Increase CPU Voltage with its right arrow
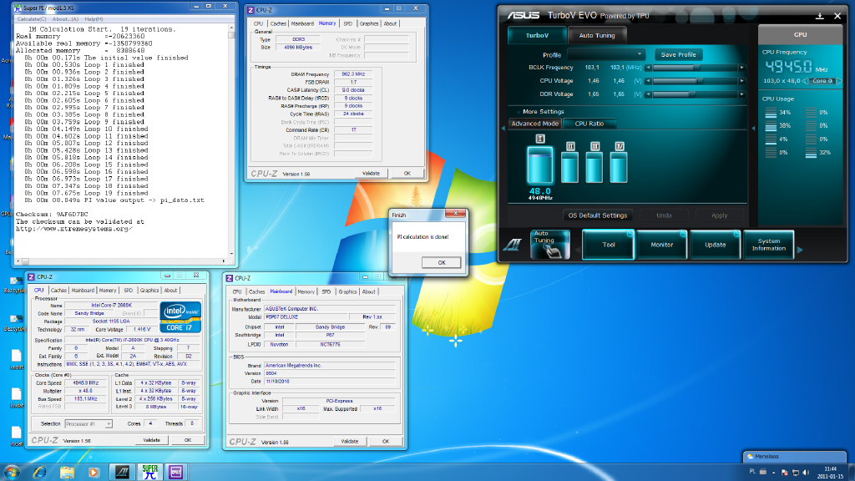The image size is (855, 481). tap(741, 81)
